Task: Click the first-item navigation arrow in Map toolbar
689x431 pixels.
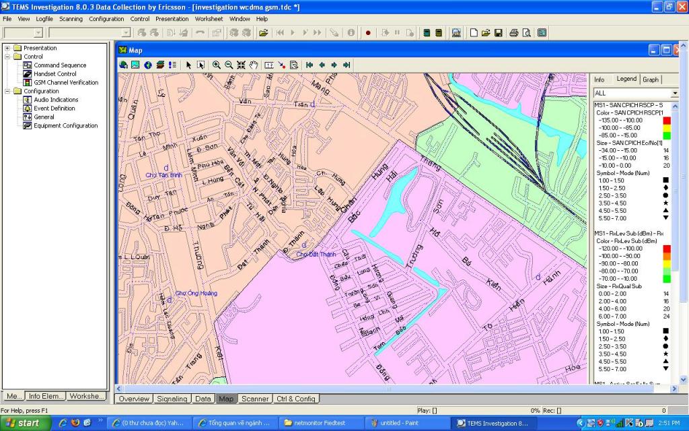Action: (310, 65)
